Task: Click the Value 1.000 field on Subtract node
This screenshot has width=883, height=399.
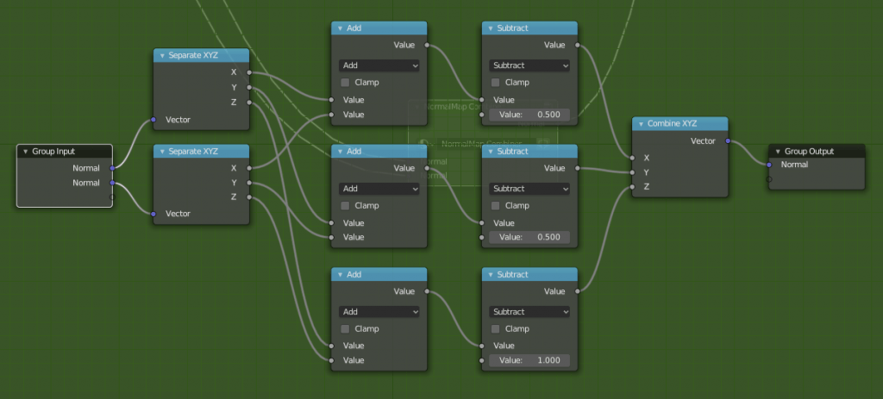Action: [x=529, y=361]
